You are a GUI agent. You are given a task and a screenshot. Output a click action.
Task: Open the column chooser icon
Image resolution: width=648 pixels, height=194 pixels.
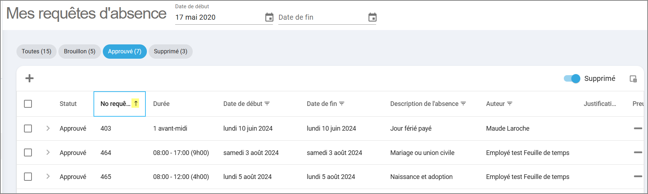(633, 79)
